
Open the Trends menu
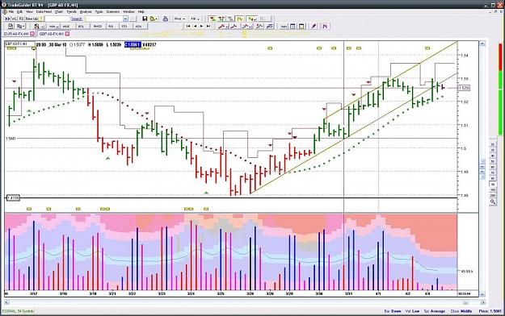71,11
